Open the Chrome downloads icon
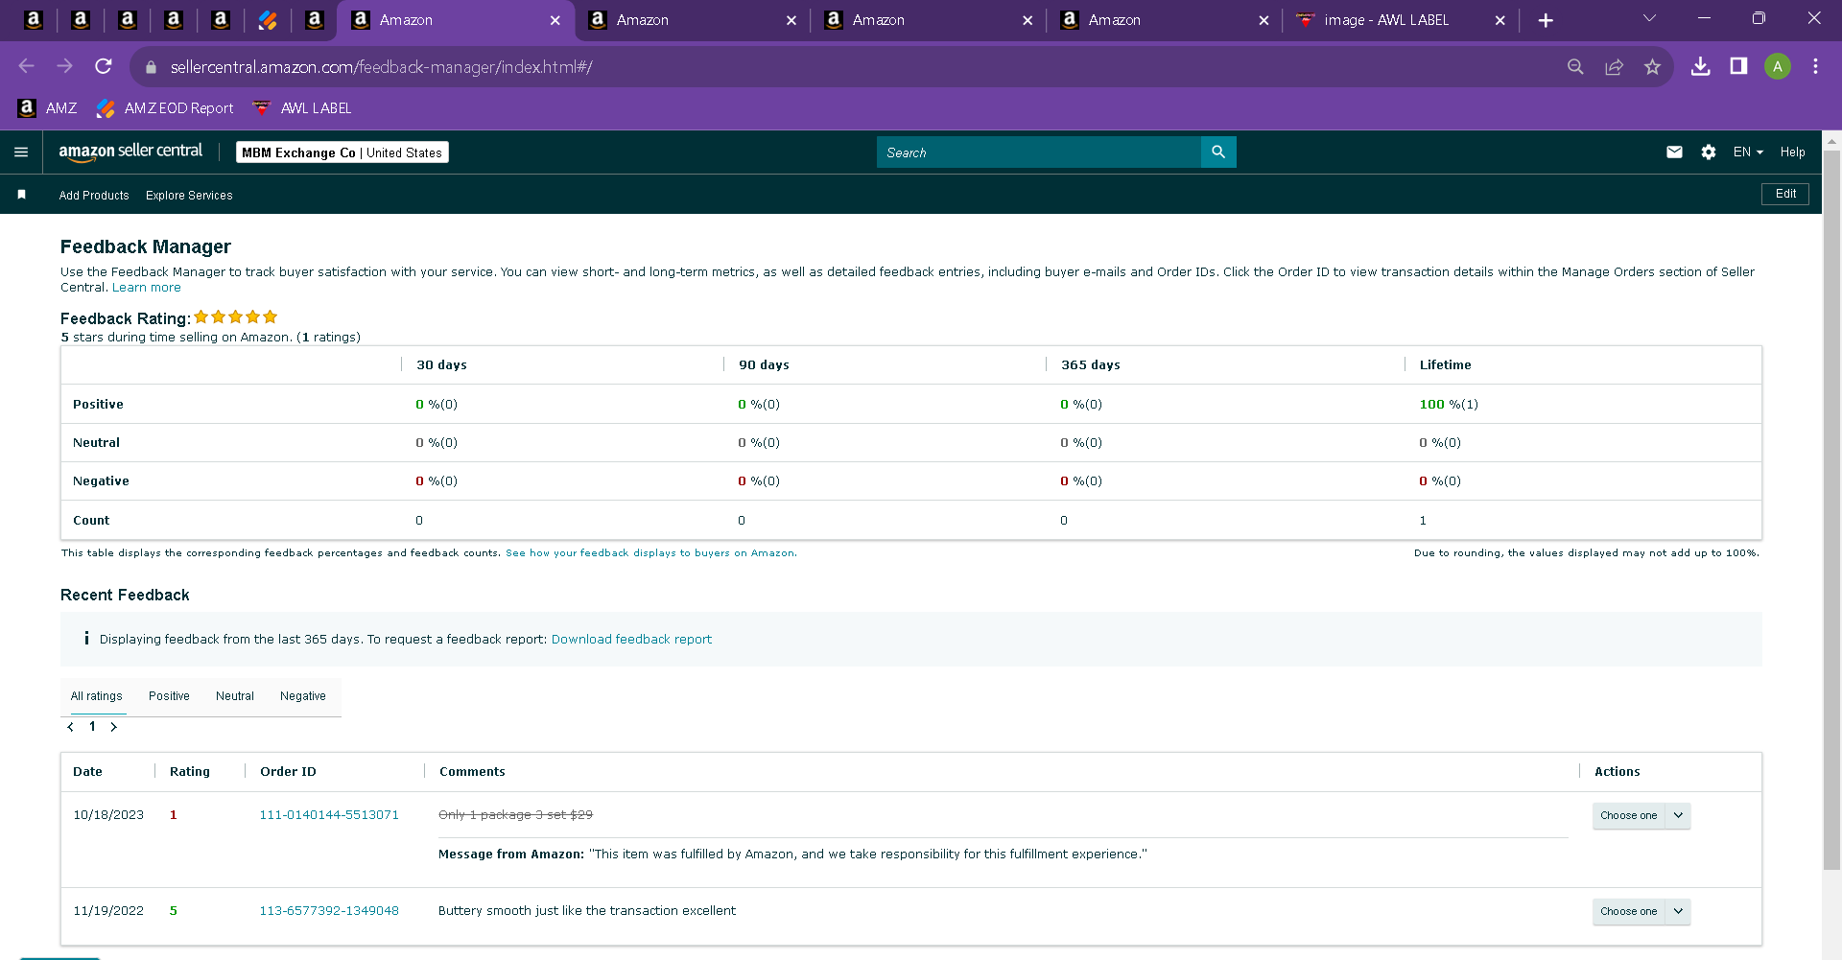The width and height of the screenshot is (1842, 960). [x=1700, y=66]
